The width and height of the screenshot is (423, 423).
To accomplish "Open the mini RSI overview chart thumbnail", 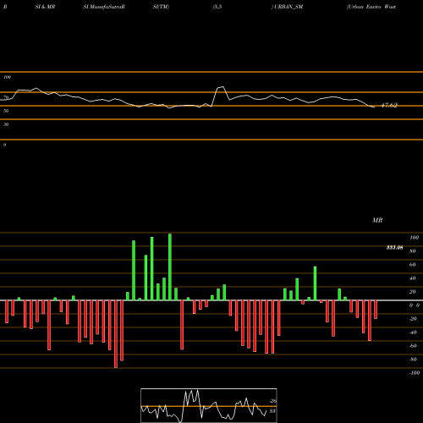I will 209,405.
